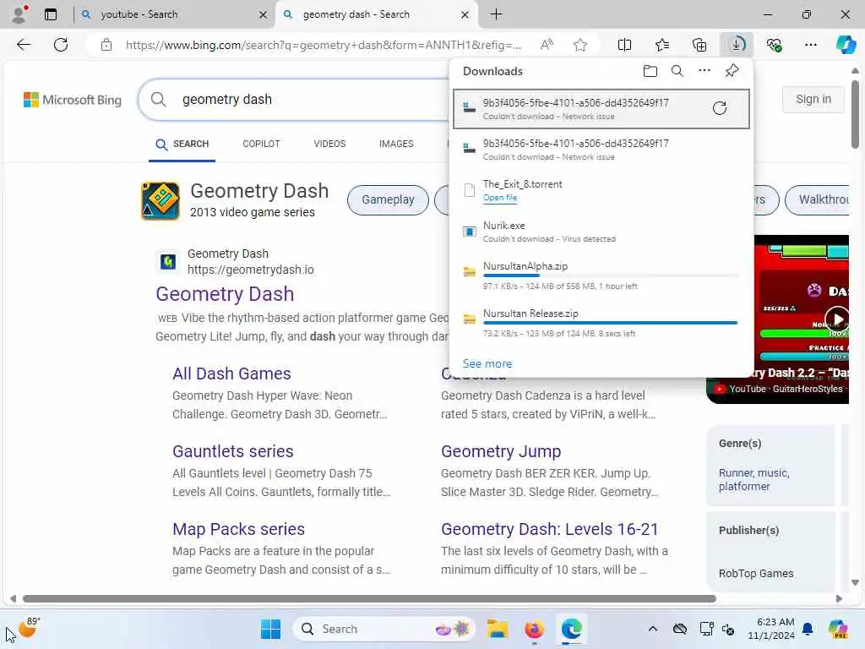The image size is (865, 649).
Task: Click RobTop Games publisher link
Action: [x=756, y=574]
